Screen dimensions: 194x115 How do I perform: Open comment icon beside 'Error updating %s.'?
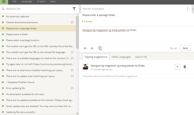tap(72, 88)
